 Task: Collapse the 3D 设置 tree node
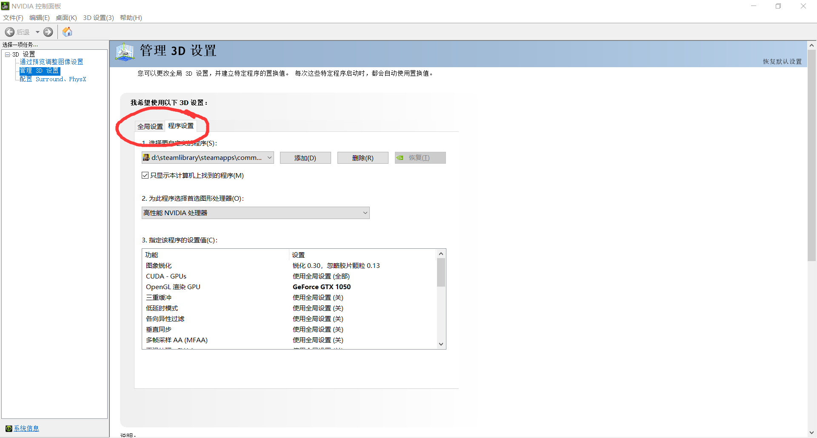click(x=8, y=54)
